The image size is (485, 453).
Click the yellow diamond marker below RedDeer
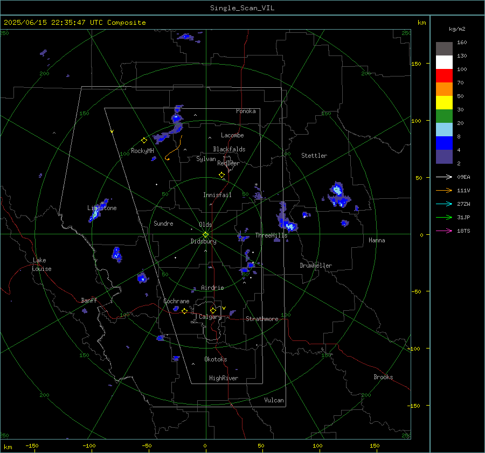coord(221,175)
